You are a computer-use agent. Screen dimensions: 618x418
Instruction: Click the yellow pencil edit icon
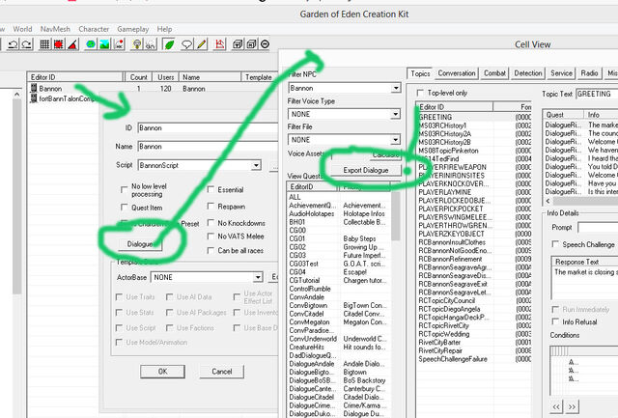point(202,44)
